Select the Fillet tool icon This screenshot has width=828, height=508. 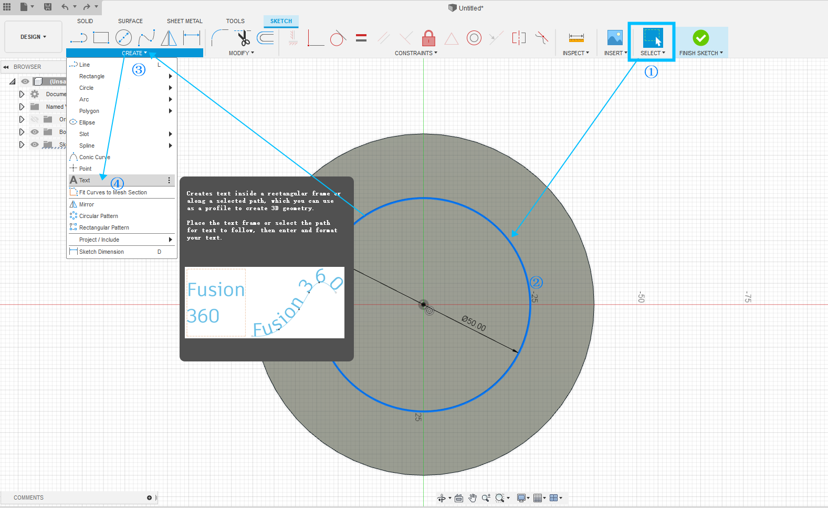pos(219,38)
